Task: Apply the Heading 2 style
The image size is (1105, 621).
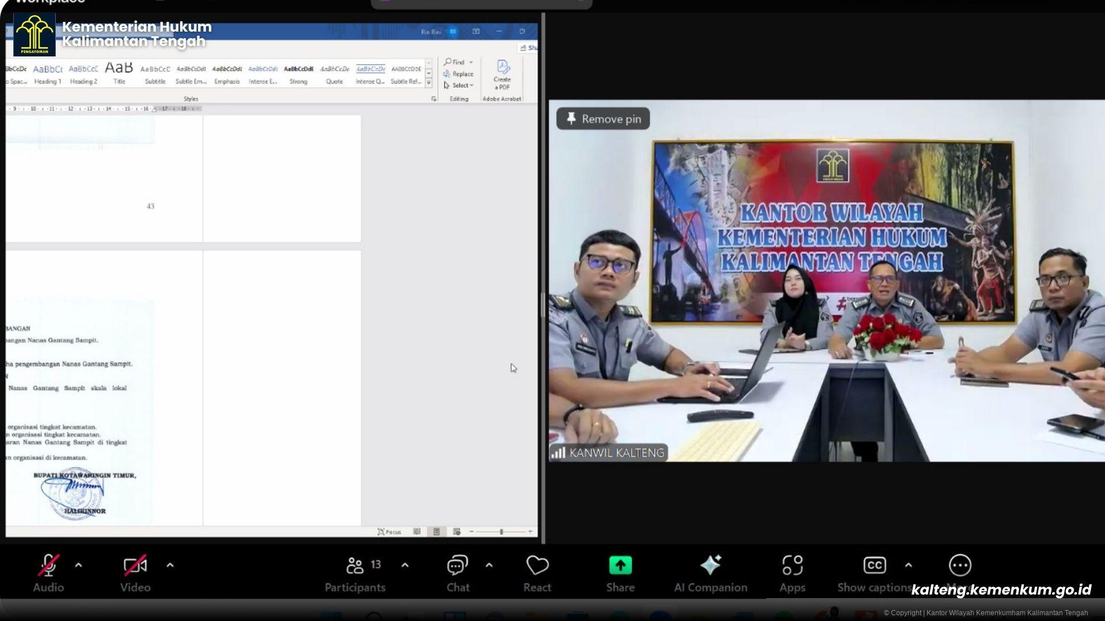Action: (83, 74)
